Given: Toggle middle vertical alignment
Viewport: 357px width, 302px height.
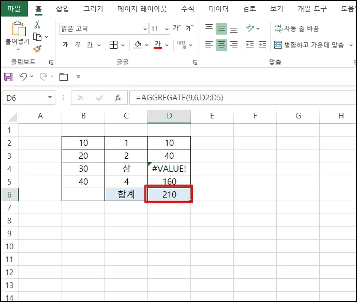Looking at the screenshot, I should pos(221,28).
